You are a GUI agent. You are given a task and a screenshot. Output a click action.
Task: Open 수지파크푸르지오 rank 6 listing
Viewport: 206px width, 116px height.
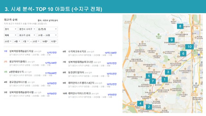coord(77,52)
